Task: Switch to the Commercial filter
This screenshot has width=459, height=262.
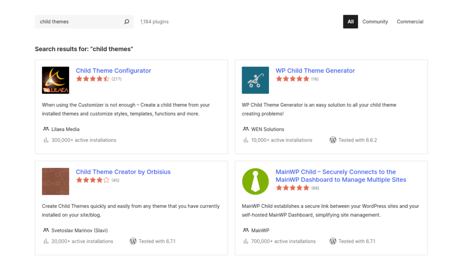Action: click(x=410, y=21)
